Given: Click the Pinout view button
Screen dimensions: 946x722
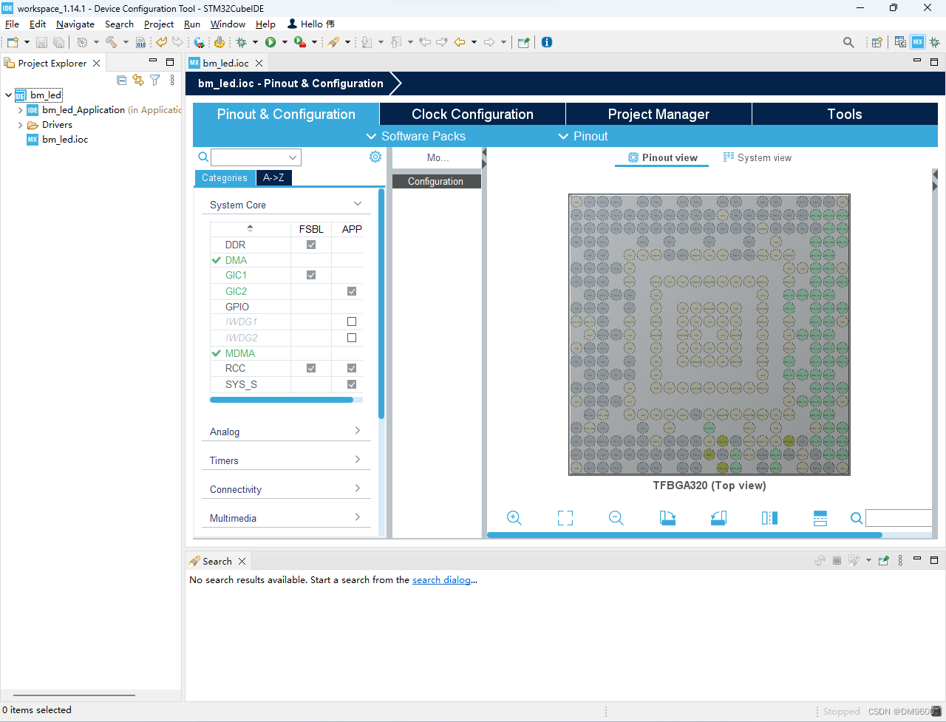Looking at the screenshot, I should click(662, 157).
